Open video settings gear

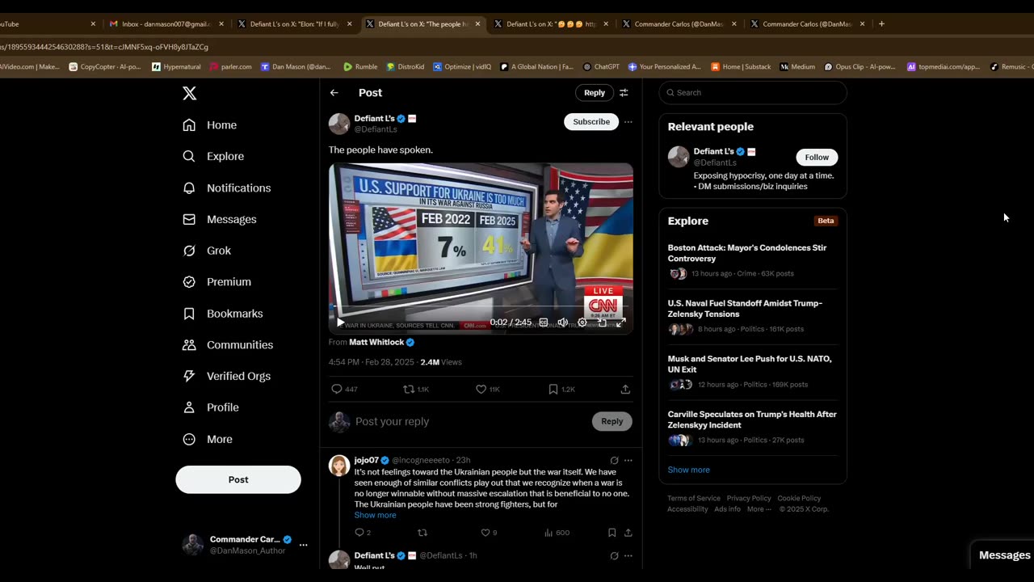pyautogui.click(x=582, y=323)
